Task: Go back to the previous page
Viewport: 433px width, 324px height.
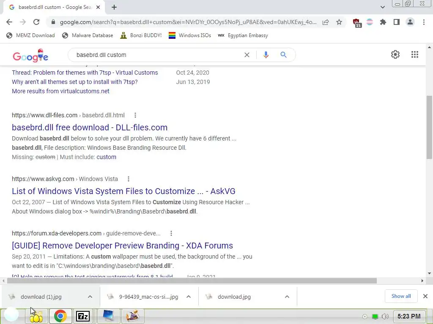Action: click(x=9, y=22)
